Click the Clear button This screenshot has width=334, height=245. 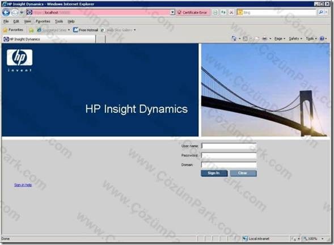coord(243,173)
